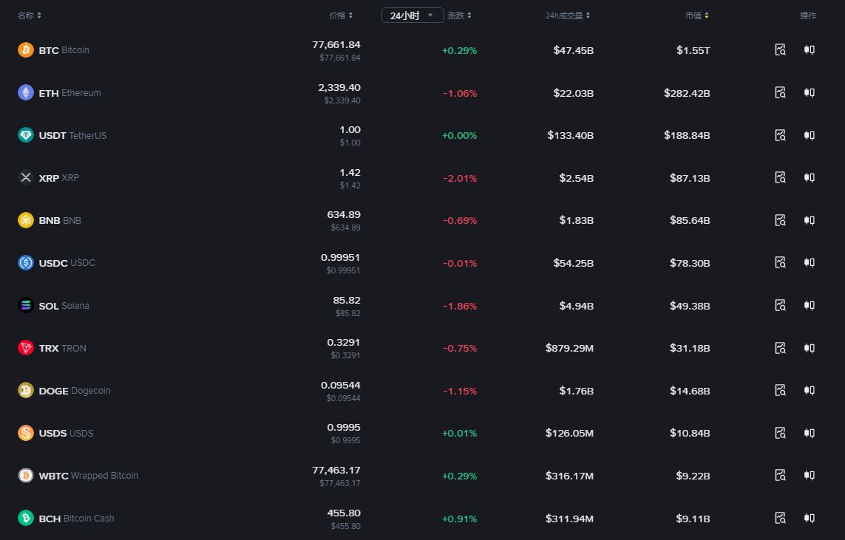Click the Bitcoin coin logo
The image size is (845, 540).
click(x=25, y=50)
